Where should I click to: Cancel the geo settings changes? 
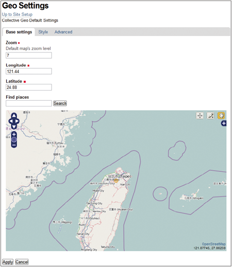click(x=22, y=262)
